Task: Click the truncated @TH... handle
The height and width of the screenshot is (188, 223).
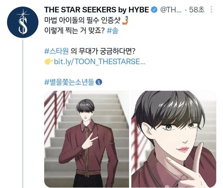Action: pyautogui.click(x=171, y=10)
